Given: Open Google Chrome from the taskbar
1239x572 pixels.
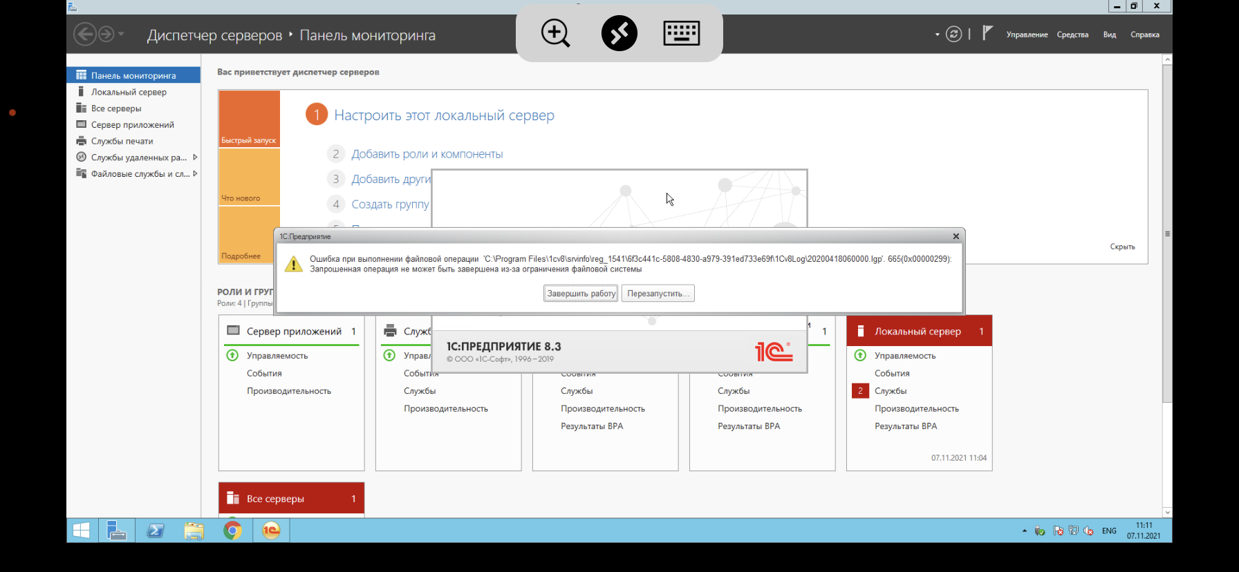Looking at the screenshot, I should [232, 531].
